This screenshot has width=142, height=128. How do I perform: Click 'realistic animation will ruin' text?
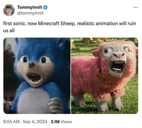coord(106,23)
